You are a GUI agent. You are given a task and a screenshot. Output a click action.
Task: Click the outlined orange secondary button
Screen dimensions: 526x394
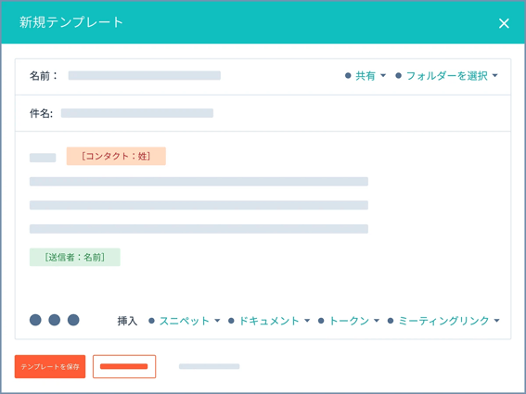pos(124,366)
